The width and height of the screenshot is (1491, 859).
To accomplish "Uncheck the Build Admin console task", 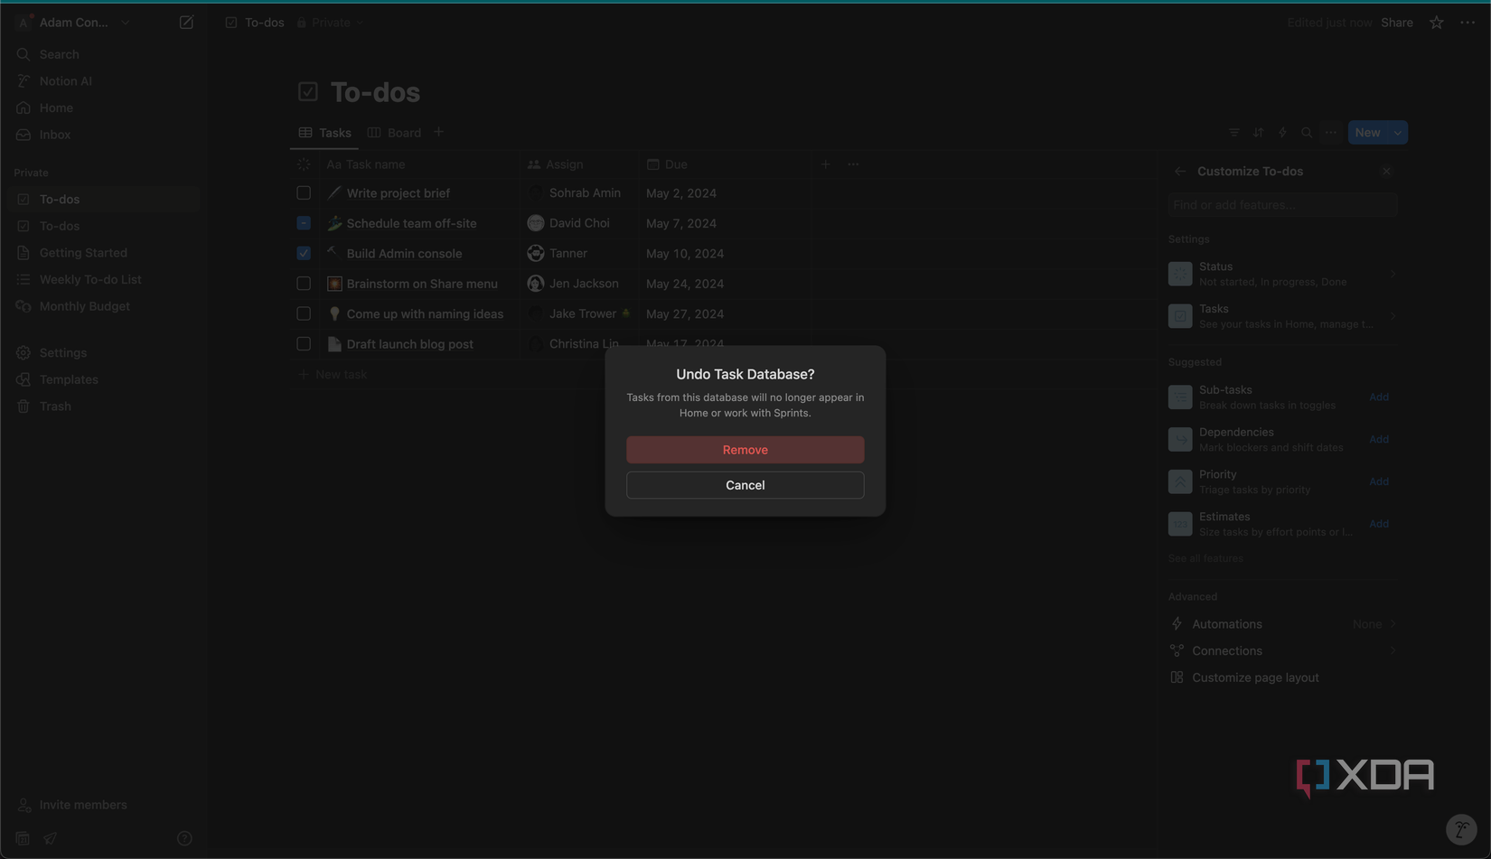I will click(x=303, y=253).
